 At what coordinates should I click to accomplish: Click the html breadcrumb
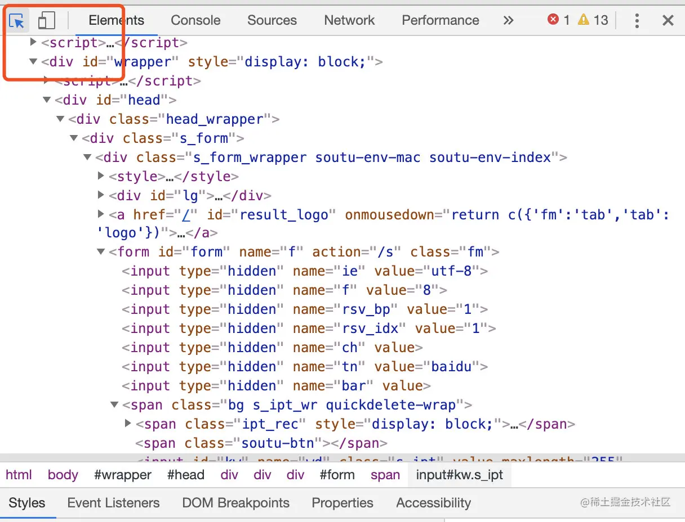[x=19, y=475]
